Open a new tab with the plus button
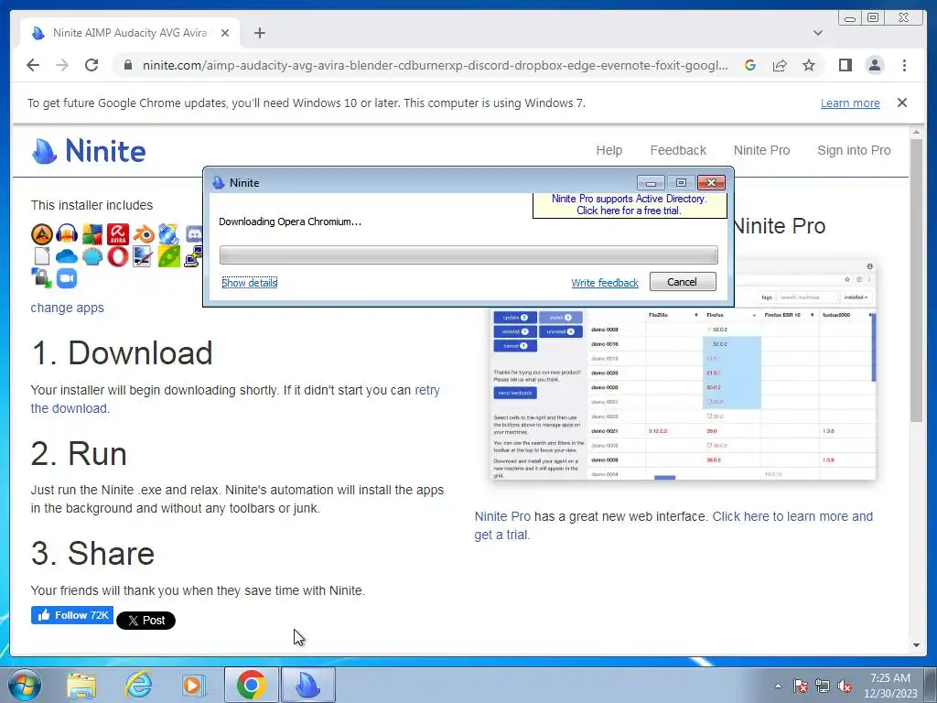 point(259,33)
